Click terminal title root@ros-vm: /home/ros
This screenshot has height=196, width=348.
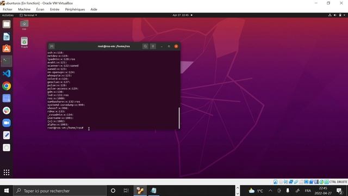coord(114,46)
